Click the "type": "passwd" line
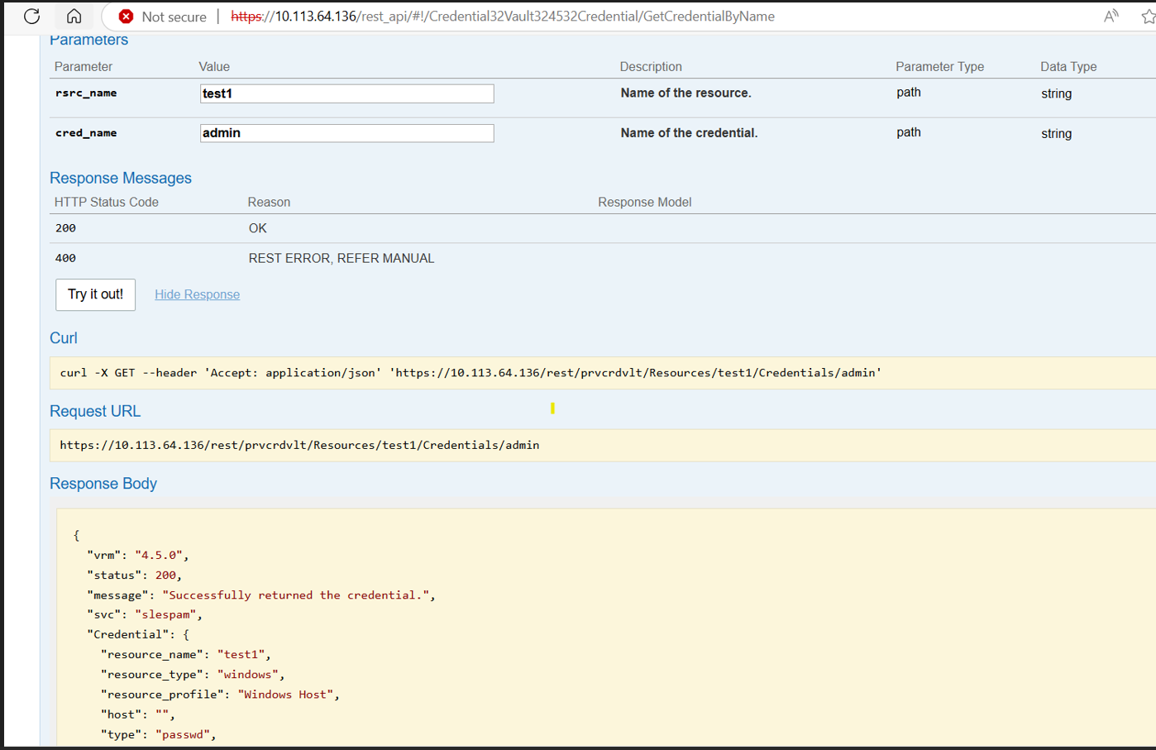The width and height of the screenshot is (1156, 750). point(158,734)
